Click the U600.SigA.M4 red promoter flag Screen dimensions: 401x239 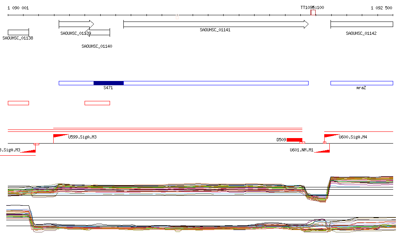tap(330, 136)
